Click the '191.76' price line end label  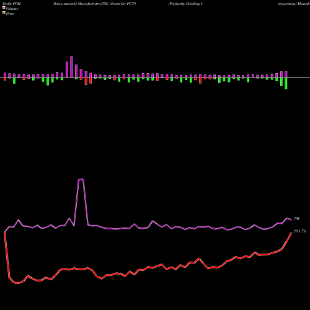300,231
